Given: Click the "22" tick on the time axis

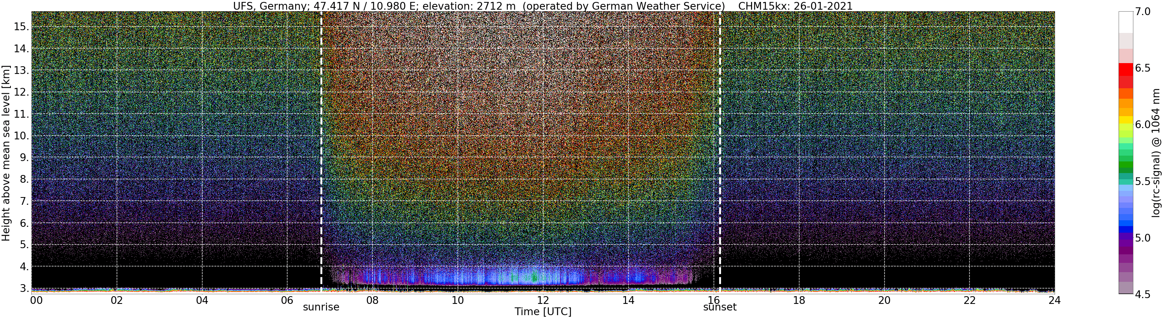Looking at the screenshot, I should point(970,300).
